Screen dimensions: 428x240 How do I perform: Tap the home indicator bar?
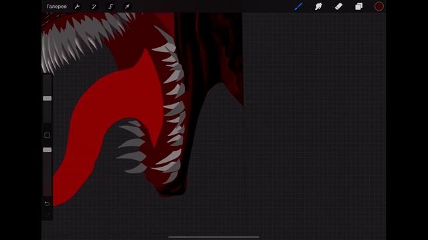[214, 237]
